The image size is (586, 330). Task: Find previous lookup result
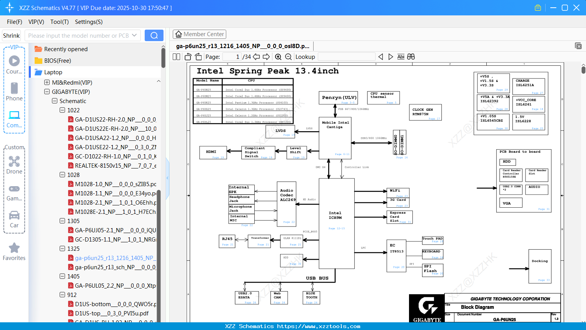[381, 57]
